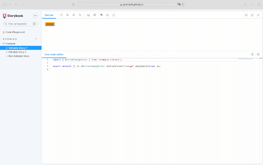
Task: Change the preview background
Action: coord(88,15)
